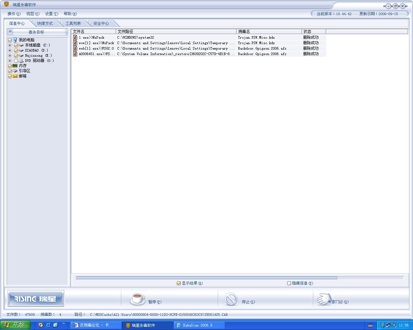Uncheck the 内存 memory checkbox

pos(10,66)
